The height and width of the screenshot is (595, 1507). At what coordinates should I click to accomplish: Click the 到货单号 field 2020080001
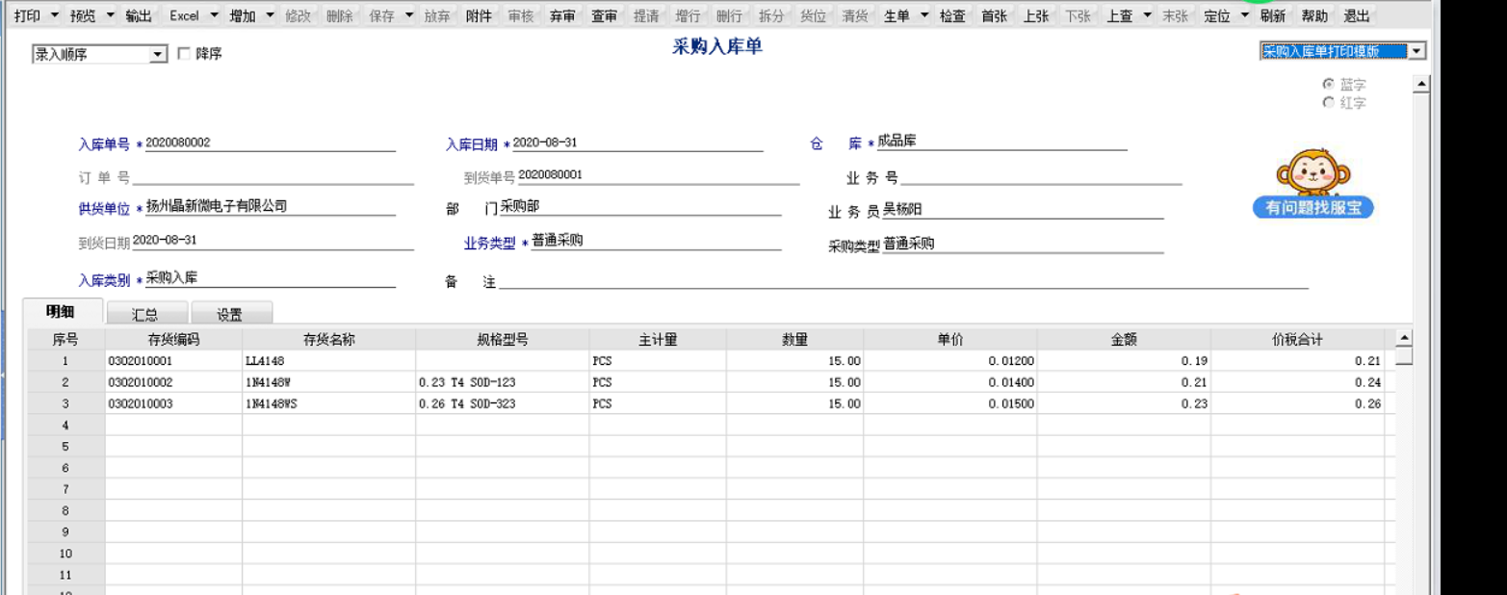pyautogui.click(x=659, y=175)
